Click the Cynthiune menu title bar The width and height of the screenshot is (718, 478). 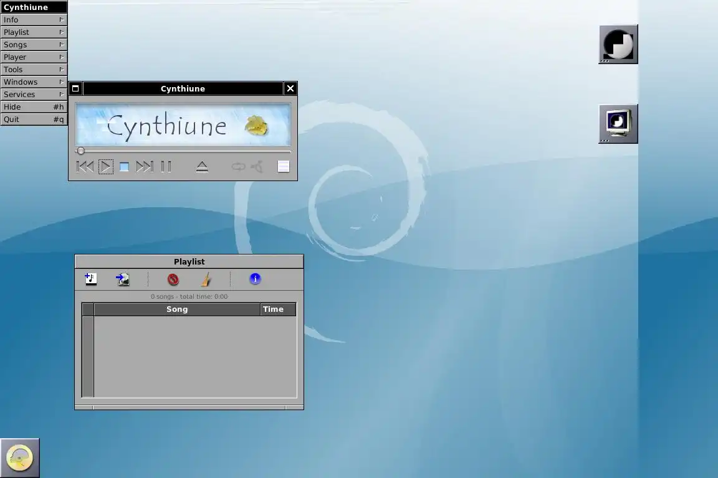[x=34, y=7]
